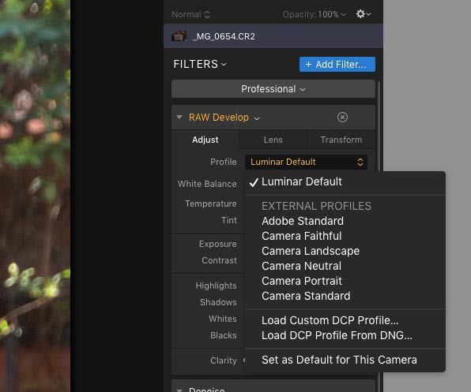Click the Profile Luminar Default combo box

pyautogui.click(x=306, y=162)
